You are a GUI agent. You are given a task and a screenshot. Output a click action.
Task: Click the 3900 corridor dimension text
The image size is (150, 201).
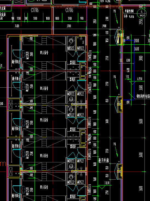104,26
